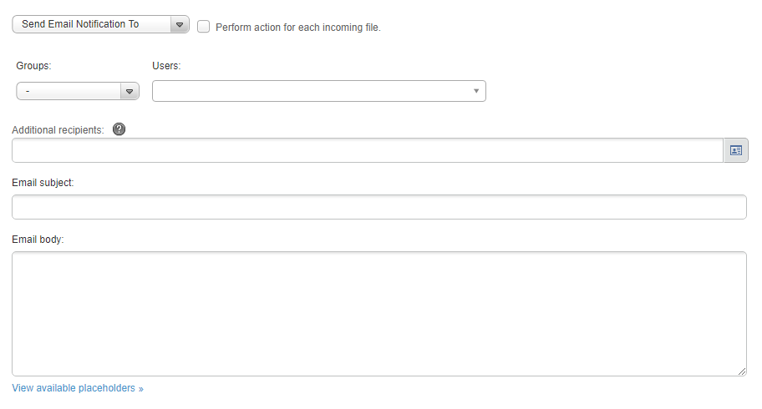762x409 pixels.
Task: Expand the Groups dropdown list
Action: [x=78, y=91]
